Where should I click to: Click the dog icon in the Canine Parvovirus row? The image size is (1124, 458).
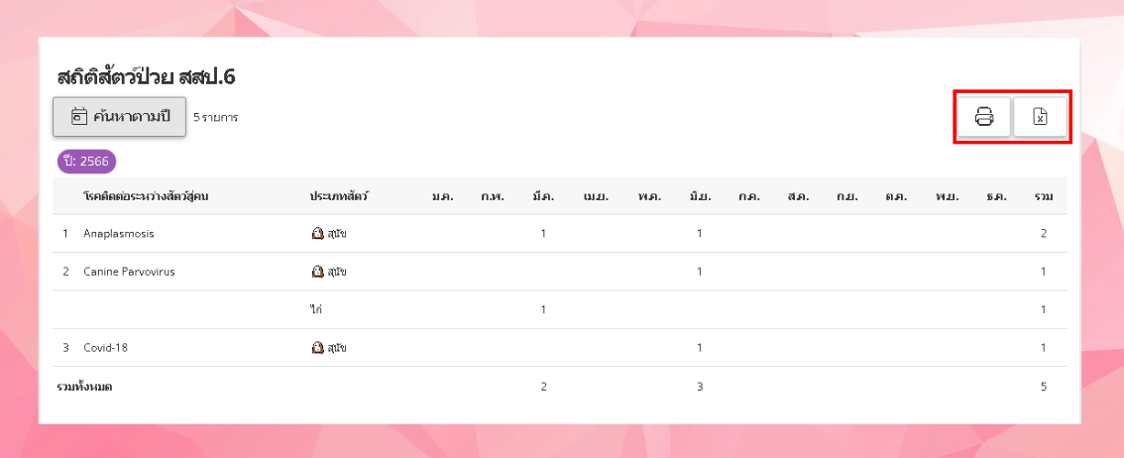(x=317, y=272)
